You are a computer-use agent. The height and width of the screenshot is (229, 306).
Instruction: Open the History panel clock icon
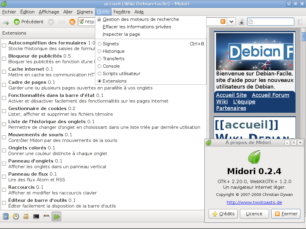tap(16, 216)
